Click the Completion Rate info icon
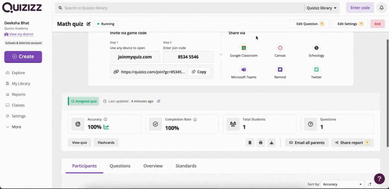389x189 pixels. 195,119
